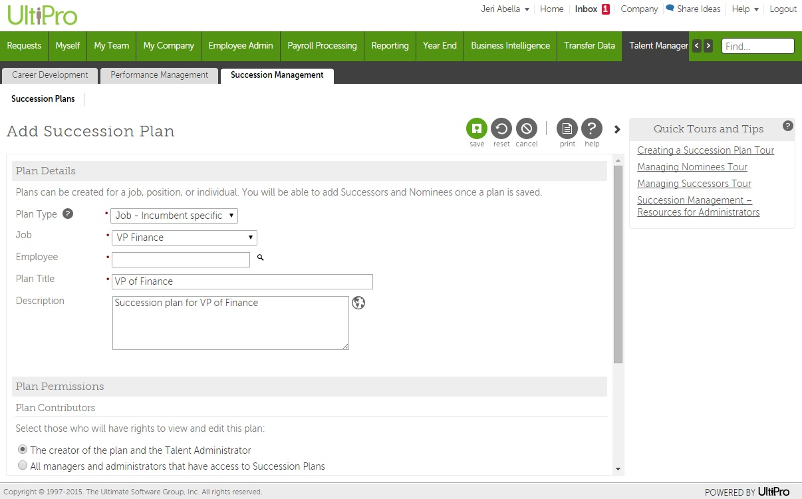Open Succession Management Resources for Administrators
802x499 pixels.
[698, 206]
